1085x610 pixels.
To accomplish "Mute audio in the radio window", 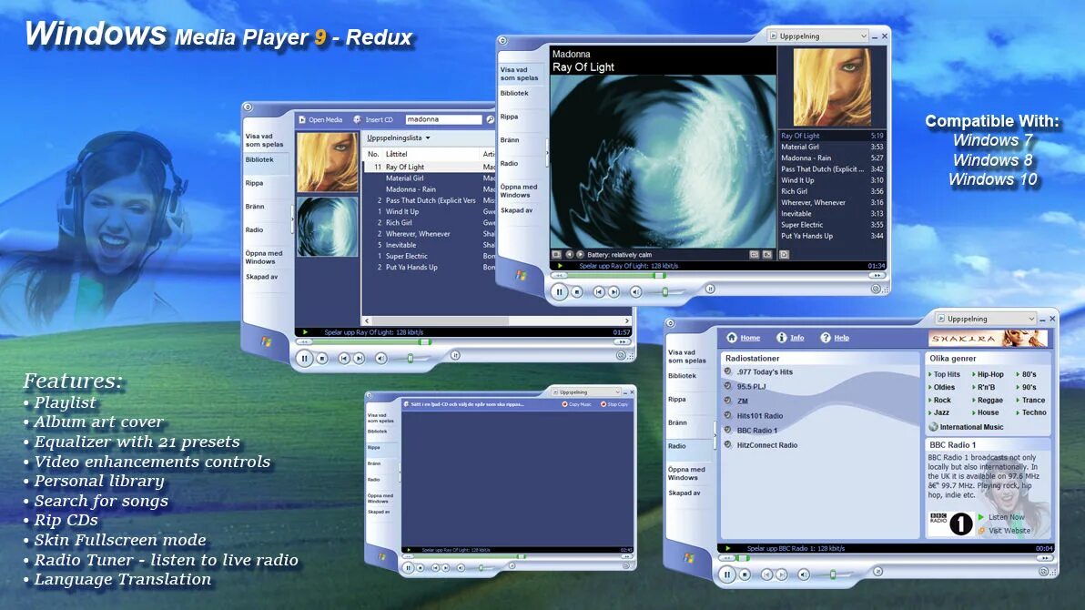I will click(804, 574).
